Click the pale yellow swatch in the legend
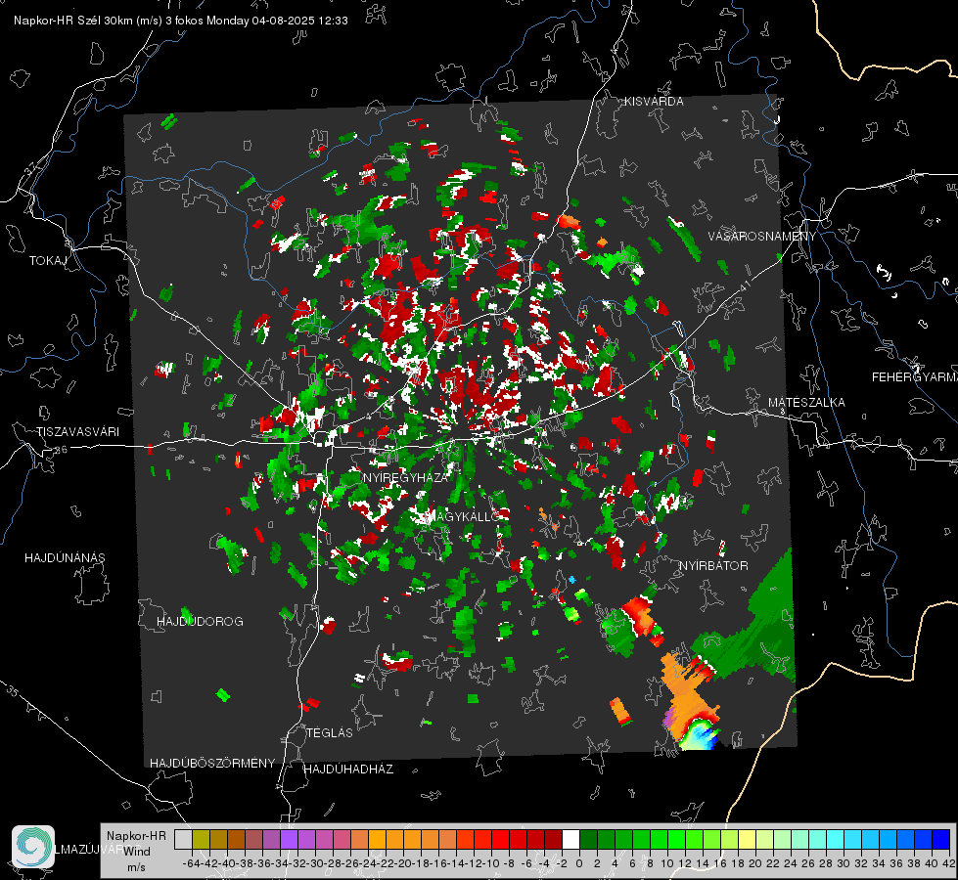Image resolution: width=958 pixels, height=880 pixels. click(x=747, y=839)
